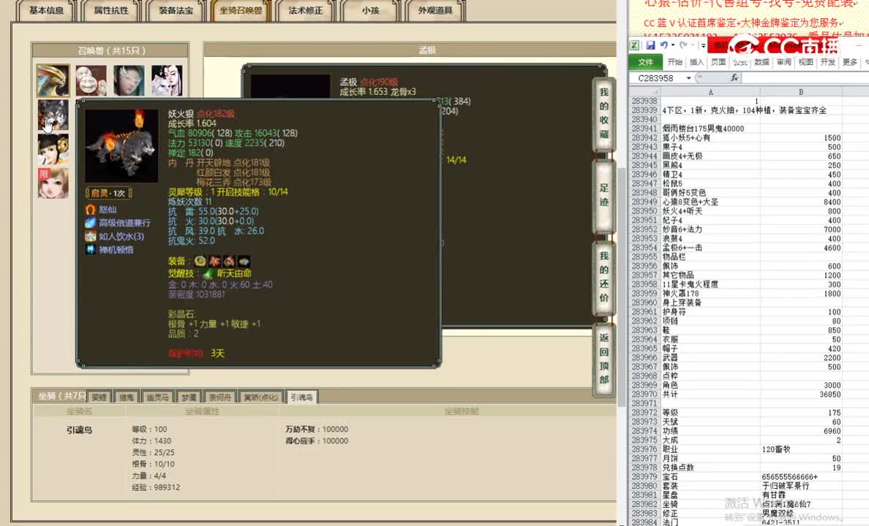Screen dimensions: 869x526
Task: Click the 返回顶部 side button
Action: pyautogui.click(x=604, y=359)
